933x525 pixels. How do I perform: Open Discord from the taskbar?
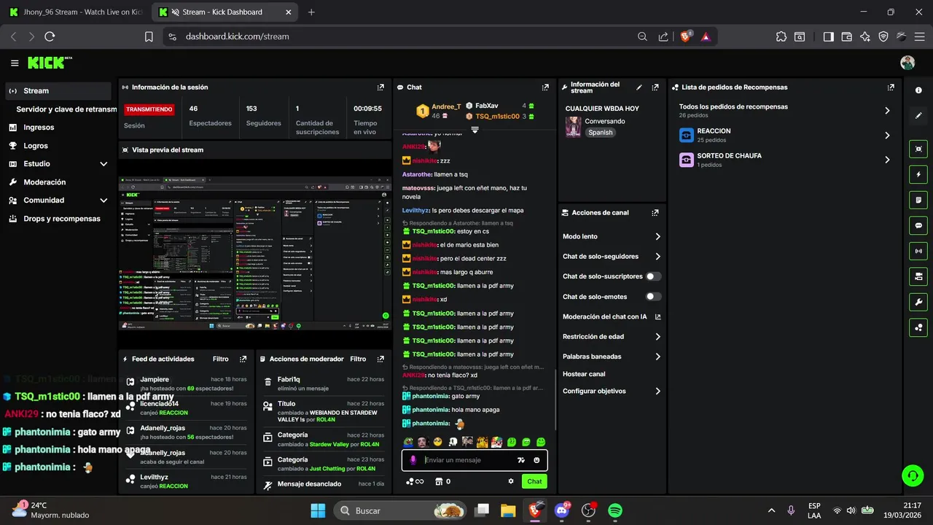pyautogui.click(x=562, y=510)
